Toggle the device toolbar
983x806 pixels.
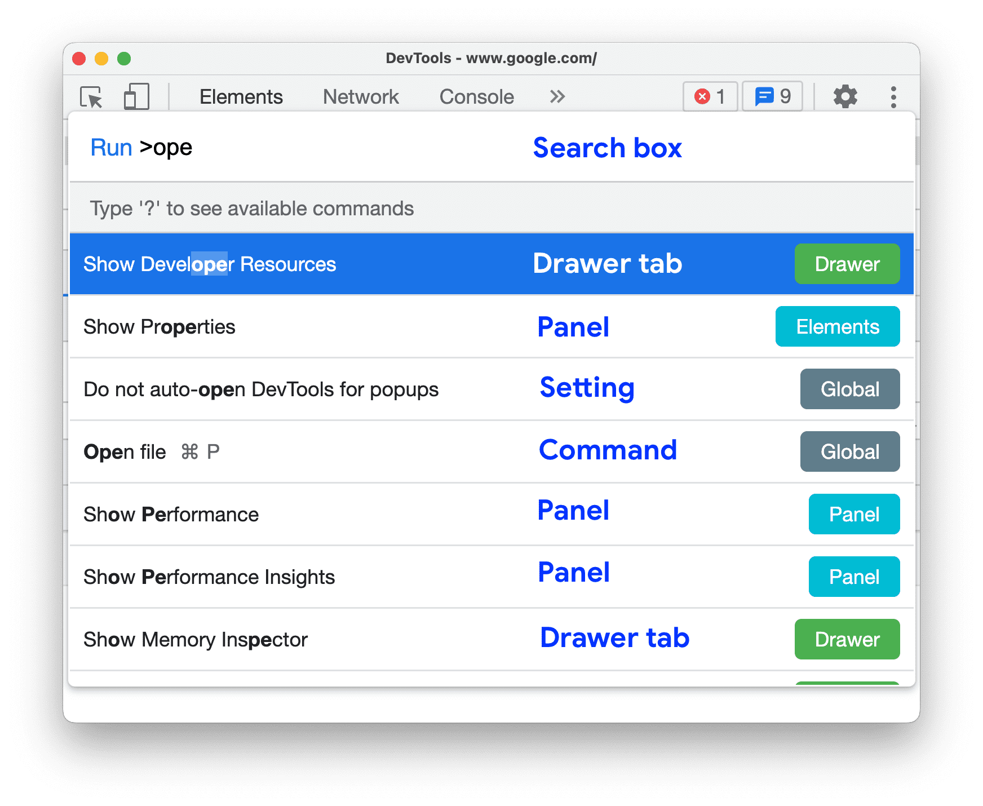pos(135,96)
